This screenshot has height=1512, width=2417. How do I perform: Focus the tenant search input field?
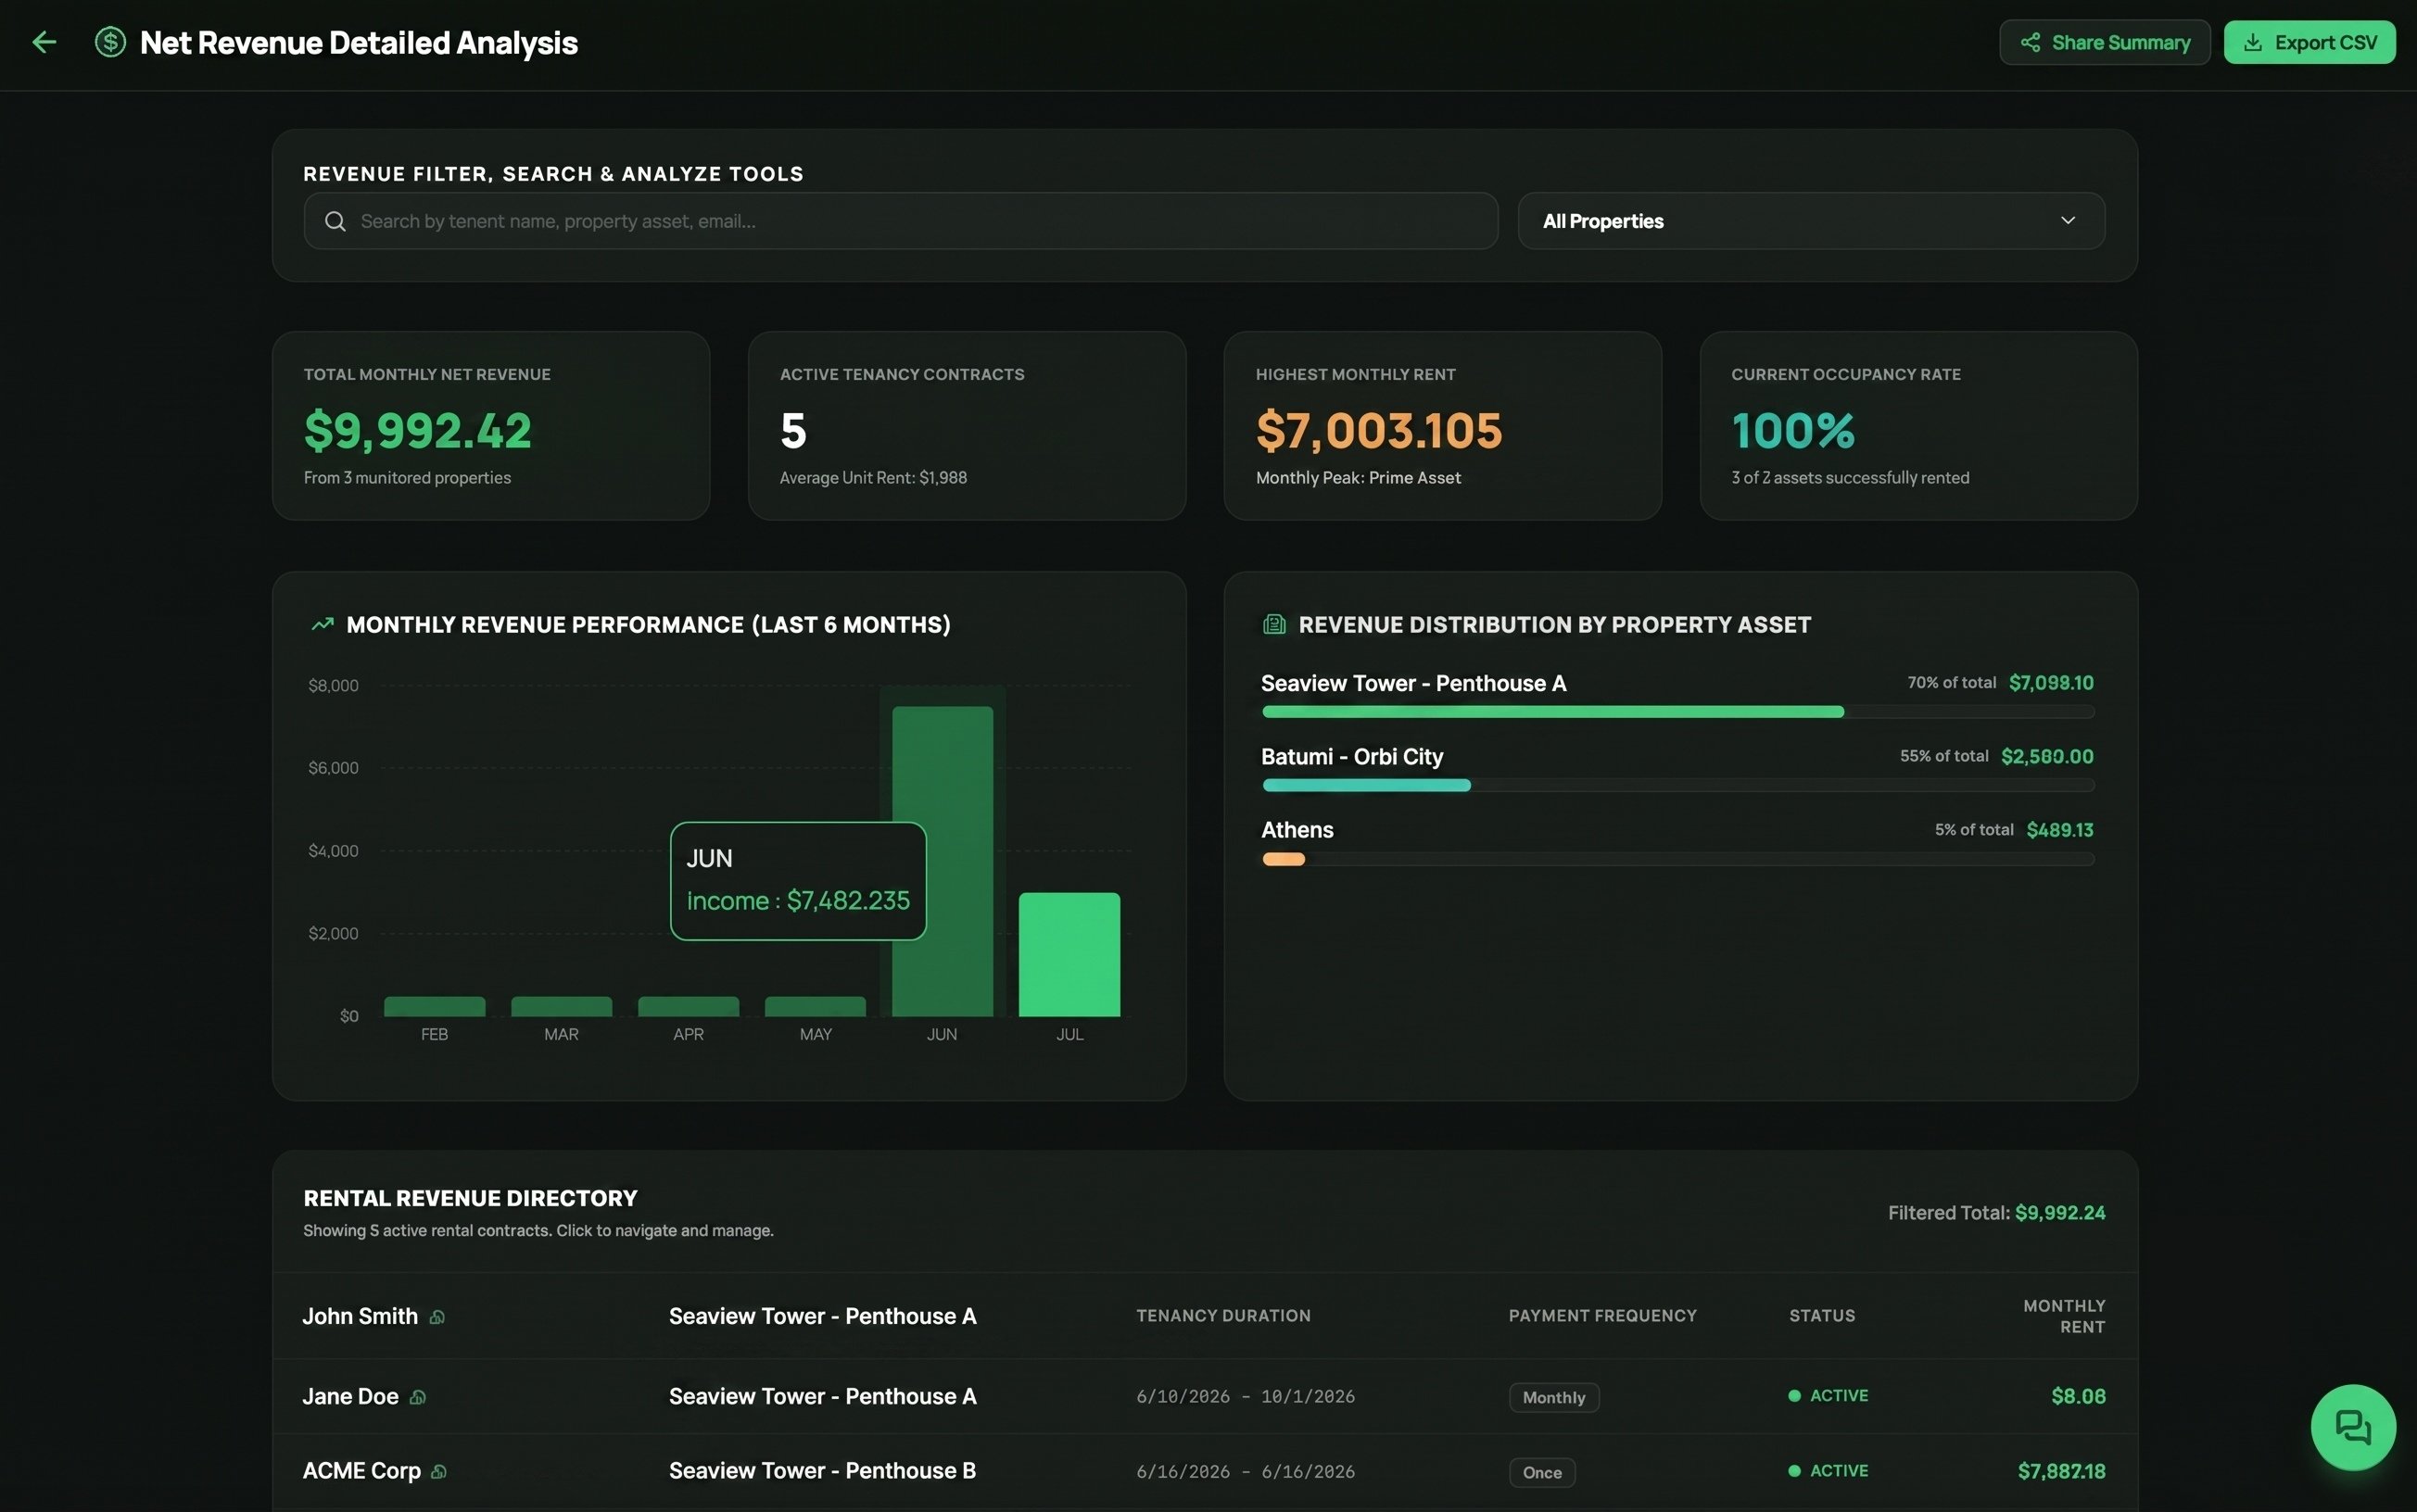click(x=900, y=221)
